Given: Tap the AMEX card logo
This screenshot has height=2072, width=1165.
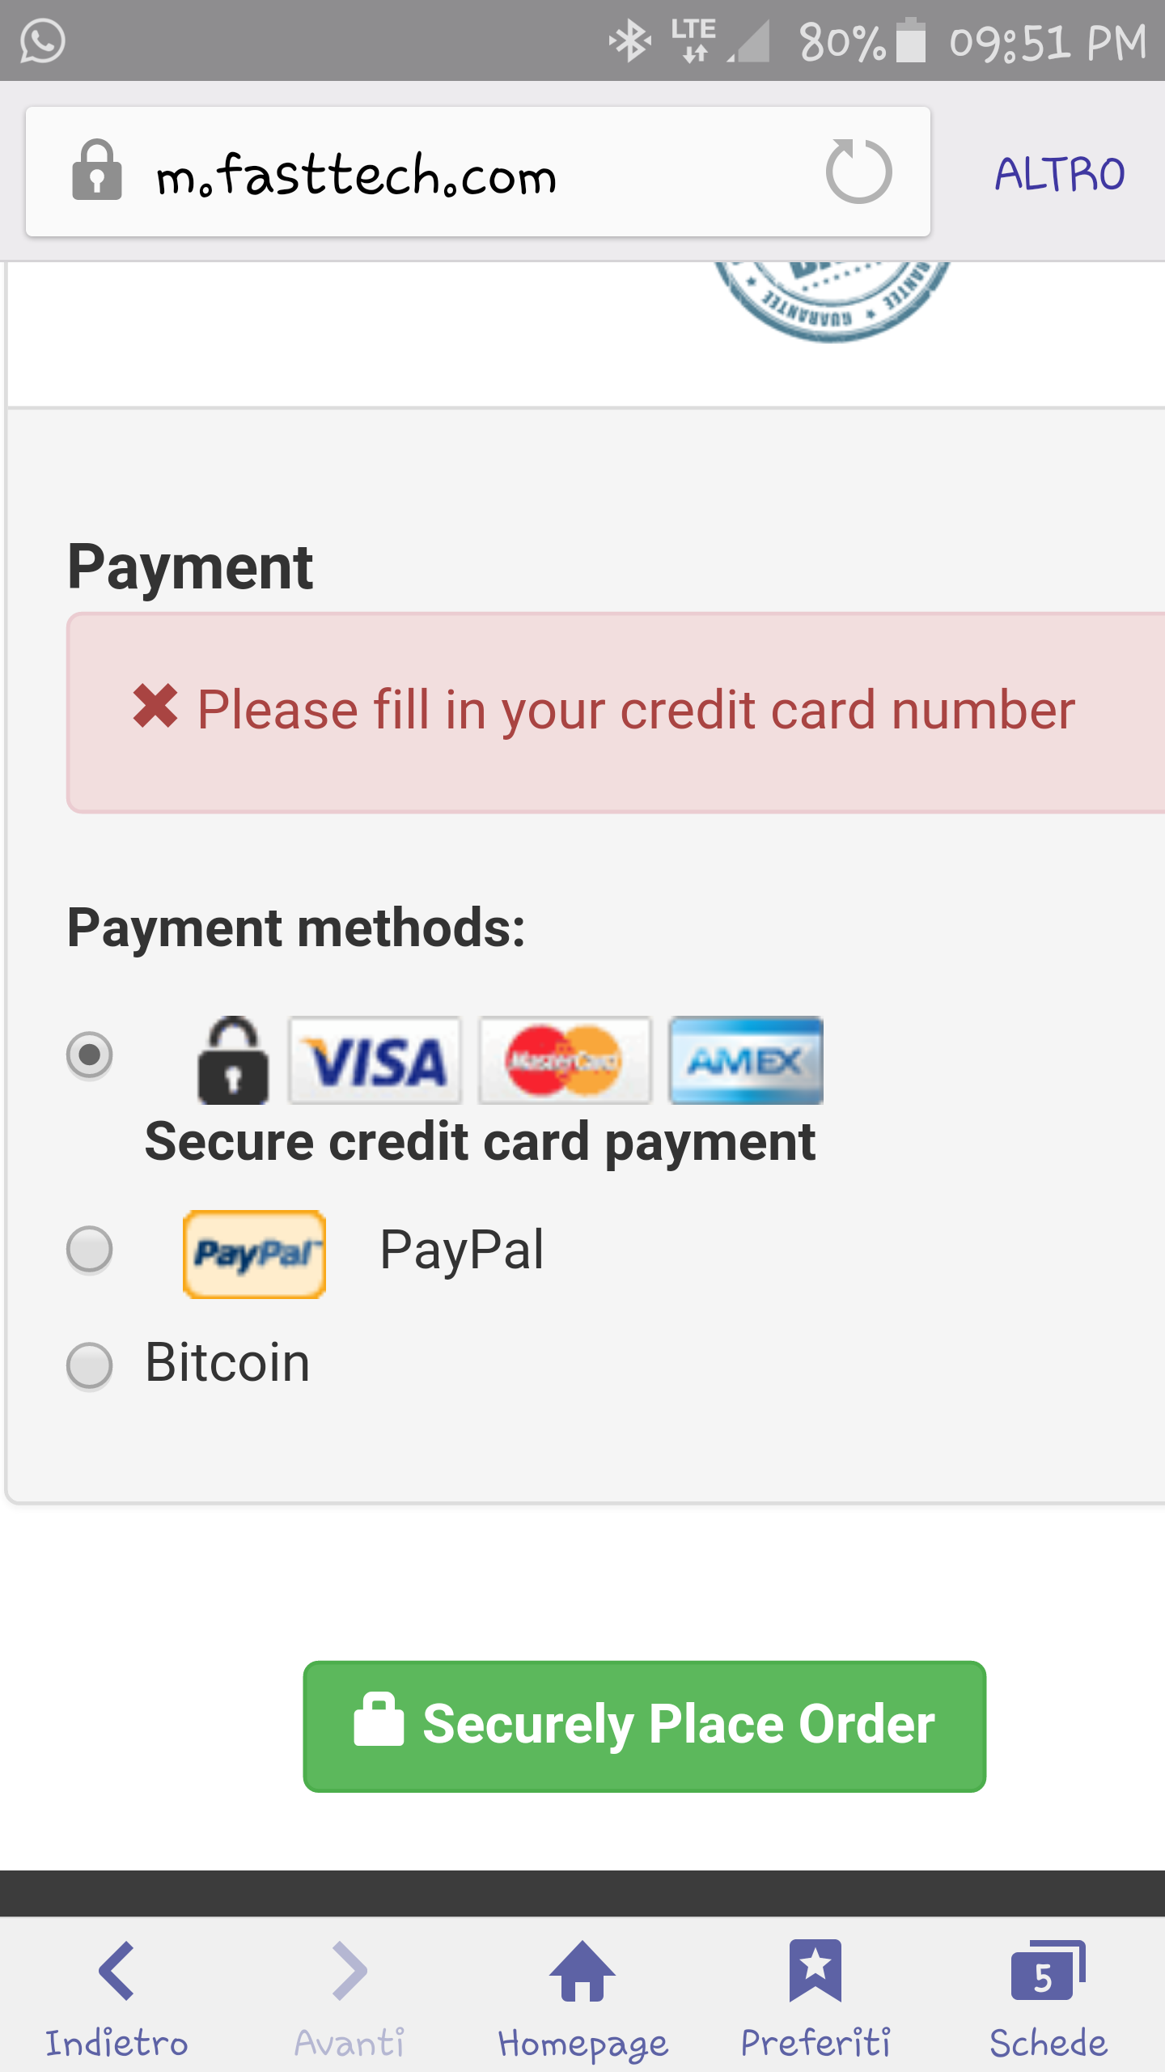Looking at the screenshot, I should 745,1060.
